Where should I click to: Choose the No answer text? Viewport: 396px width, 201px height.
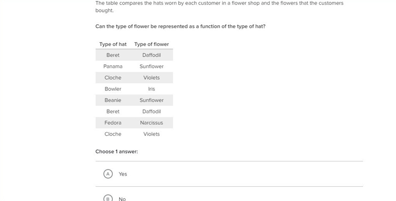(x=122, y=199)
